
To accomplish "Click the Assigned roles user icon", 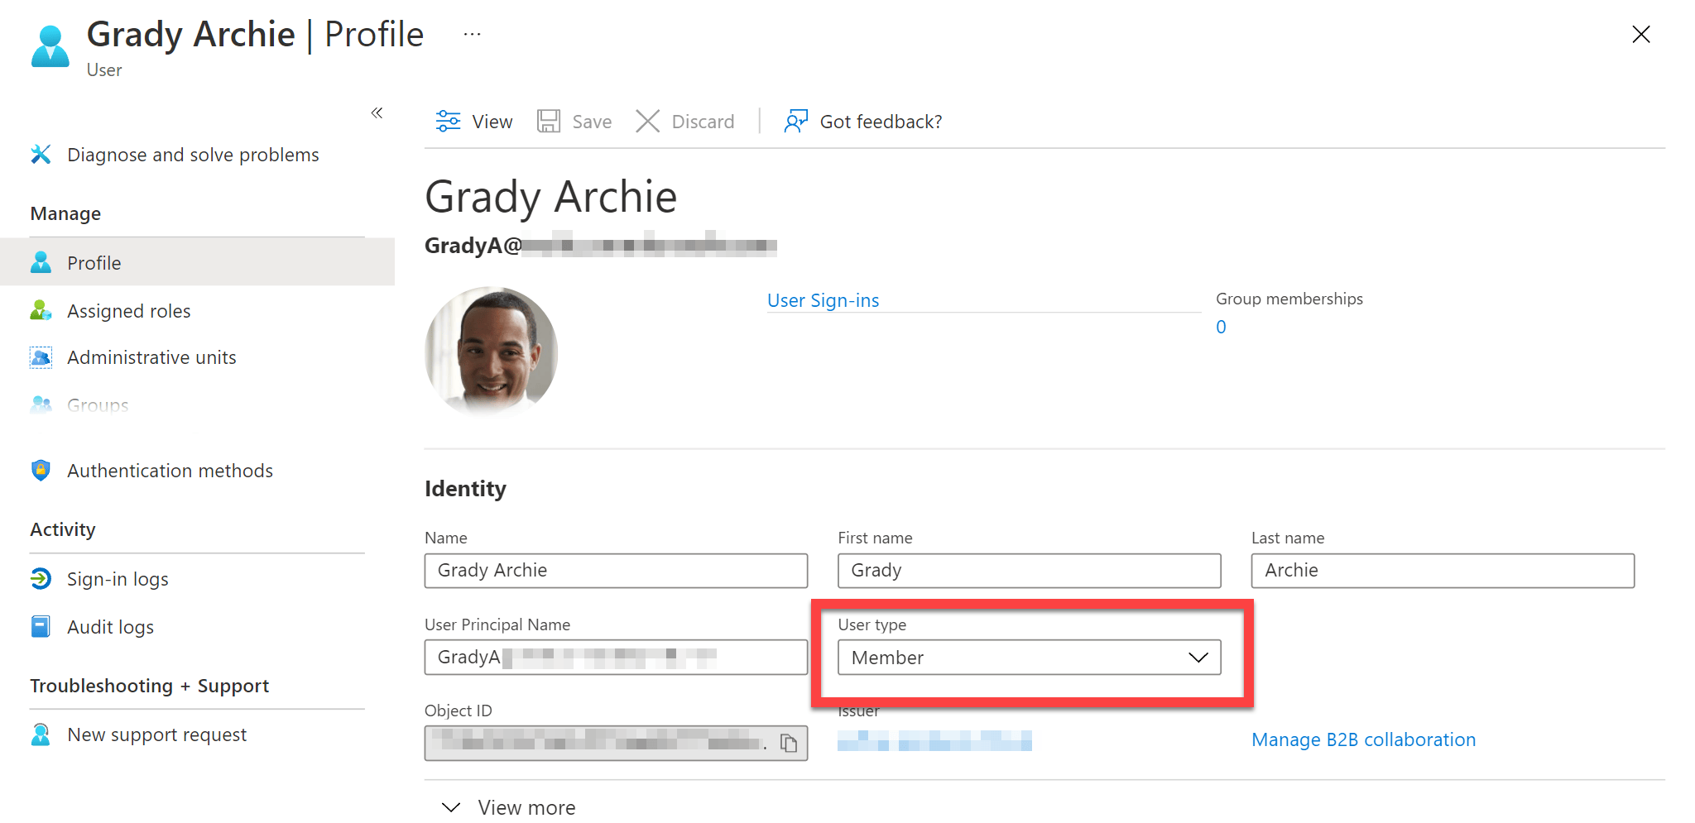I will 41,310.
